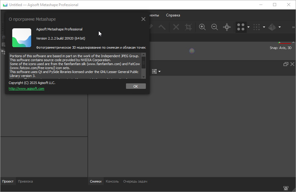This screenshot has width=296, height=192.
Task: Switch to the Проект tab
Action: 8,181
